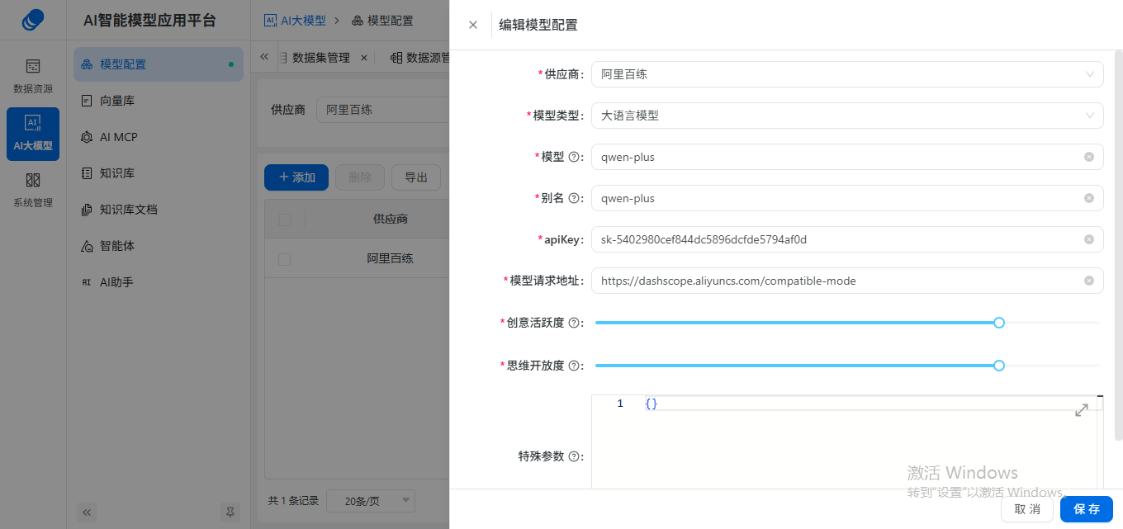Click the 导出 button

coord(416,177)
